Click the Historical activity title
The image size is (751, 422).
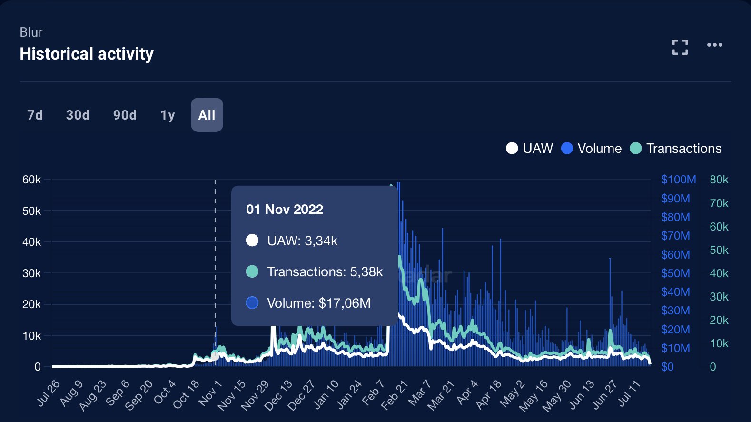(87, 54)
